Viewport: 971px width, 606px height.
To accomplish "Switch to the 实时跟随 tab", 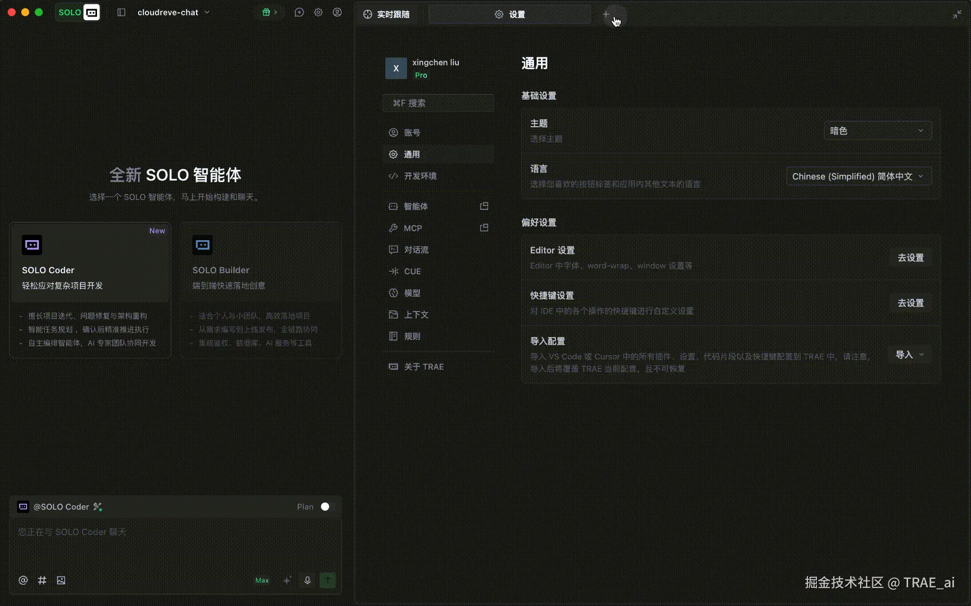I will [386, 14].
